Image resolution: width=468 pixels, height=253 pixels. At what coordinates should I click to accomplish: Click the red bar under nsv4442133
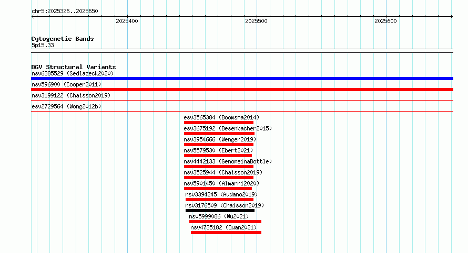219,167
